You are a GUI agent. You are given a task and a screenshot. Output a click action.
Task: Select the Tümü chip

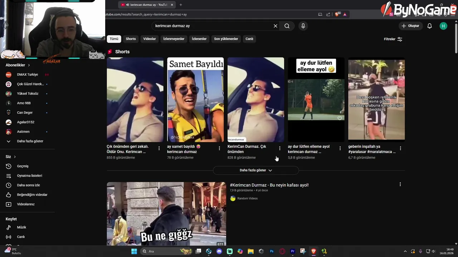point(114,39)
